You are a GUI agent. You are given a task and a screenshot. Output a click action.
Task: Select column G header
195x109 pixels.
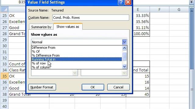coord(179,9)
